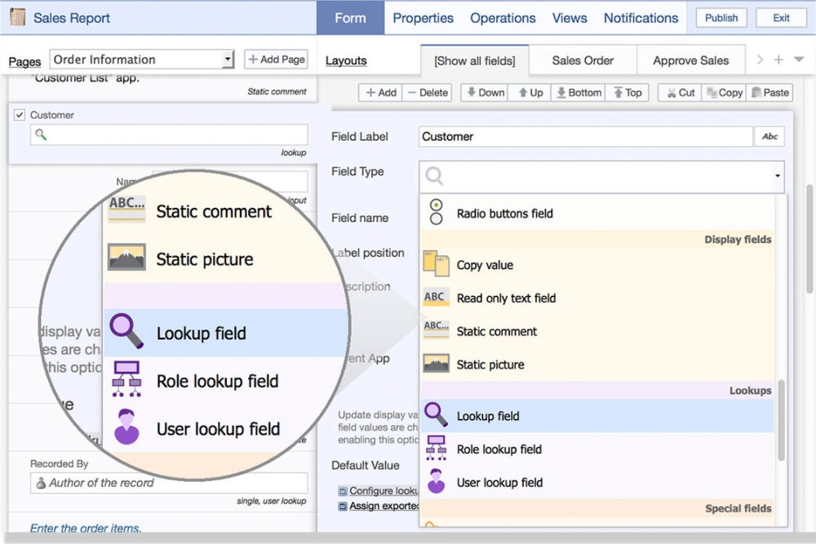Select the Static picture icon in list
This screenshot has height=544, width=816.
click(437, 364)
